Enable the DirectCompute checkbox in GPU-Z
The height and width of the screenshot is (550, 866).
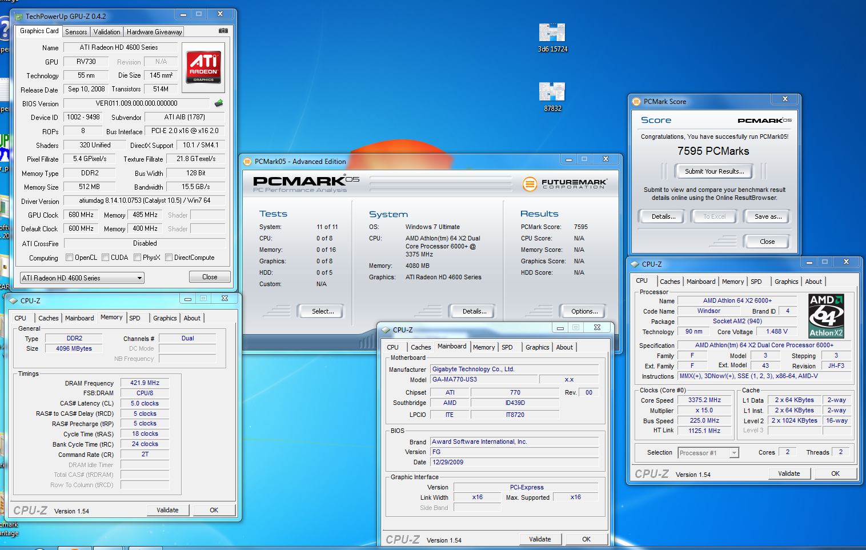click(x=169, y=258)
